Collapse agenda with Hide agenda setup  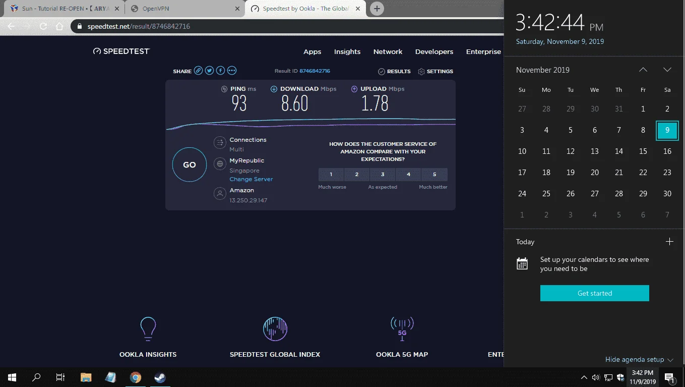[x=639, y=360]
